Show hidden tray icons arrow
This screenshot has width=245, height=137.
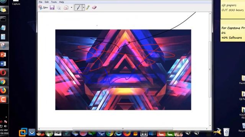coord(6,117)
